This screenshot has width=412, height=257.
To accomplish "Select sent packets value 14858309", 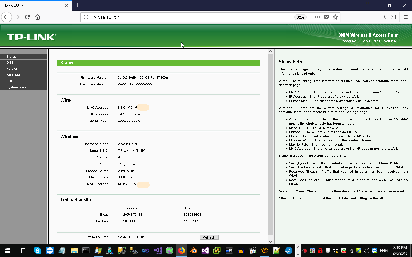I will (x=191, y=221).
